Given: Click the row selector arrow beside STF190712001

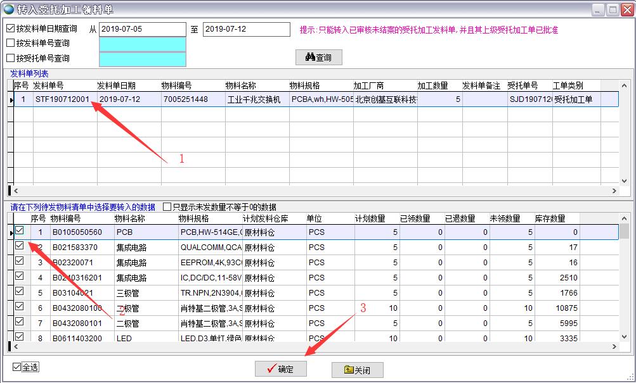Looking at the screenshot, I should [11, 99].
